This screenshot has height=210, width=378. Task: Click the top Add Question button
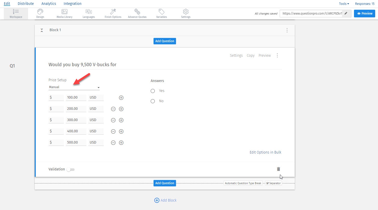[165, 41]
